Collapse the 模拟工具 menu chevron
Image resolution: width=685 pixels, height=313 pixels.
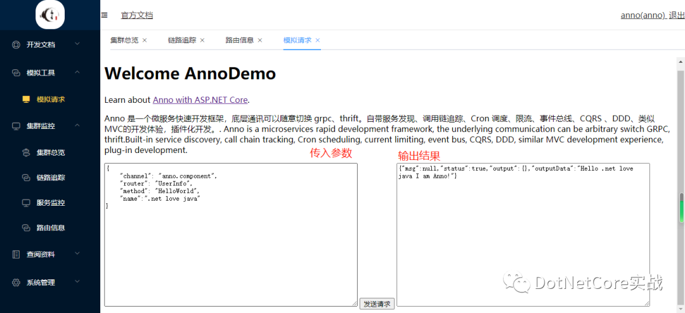(77, 72)
